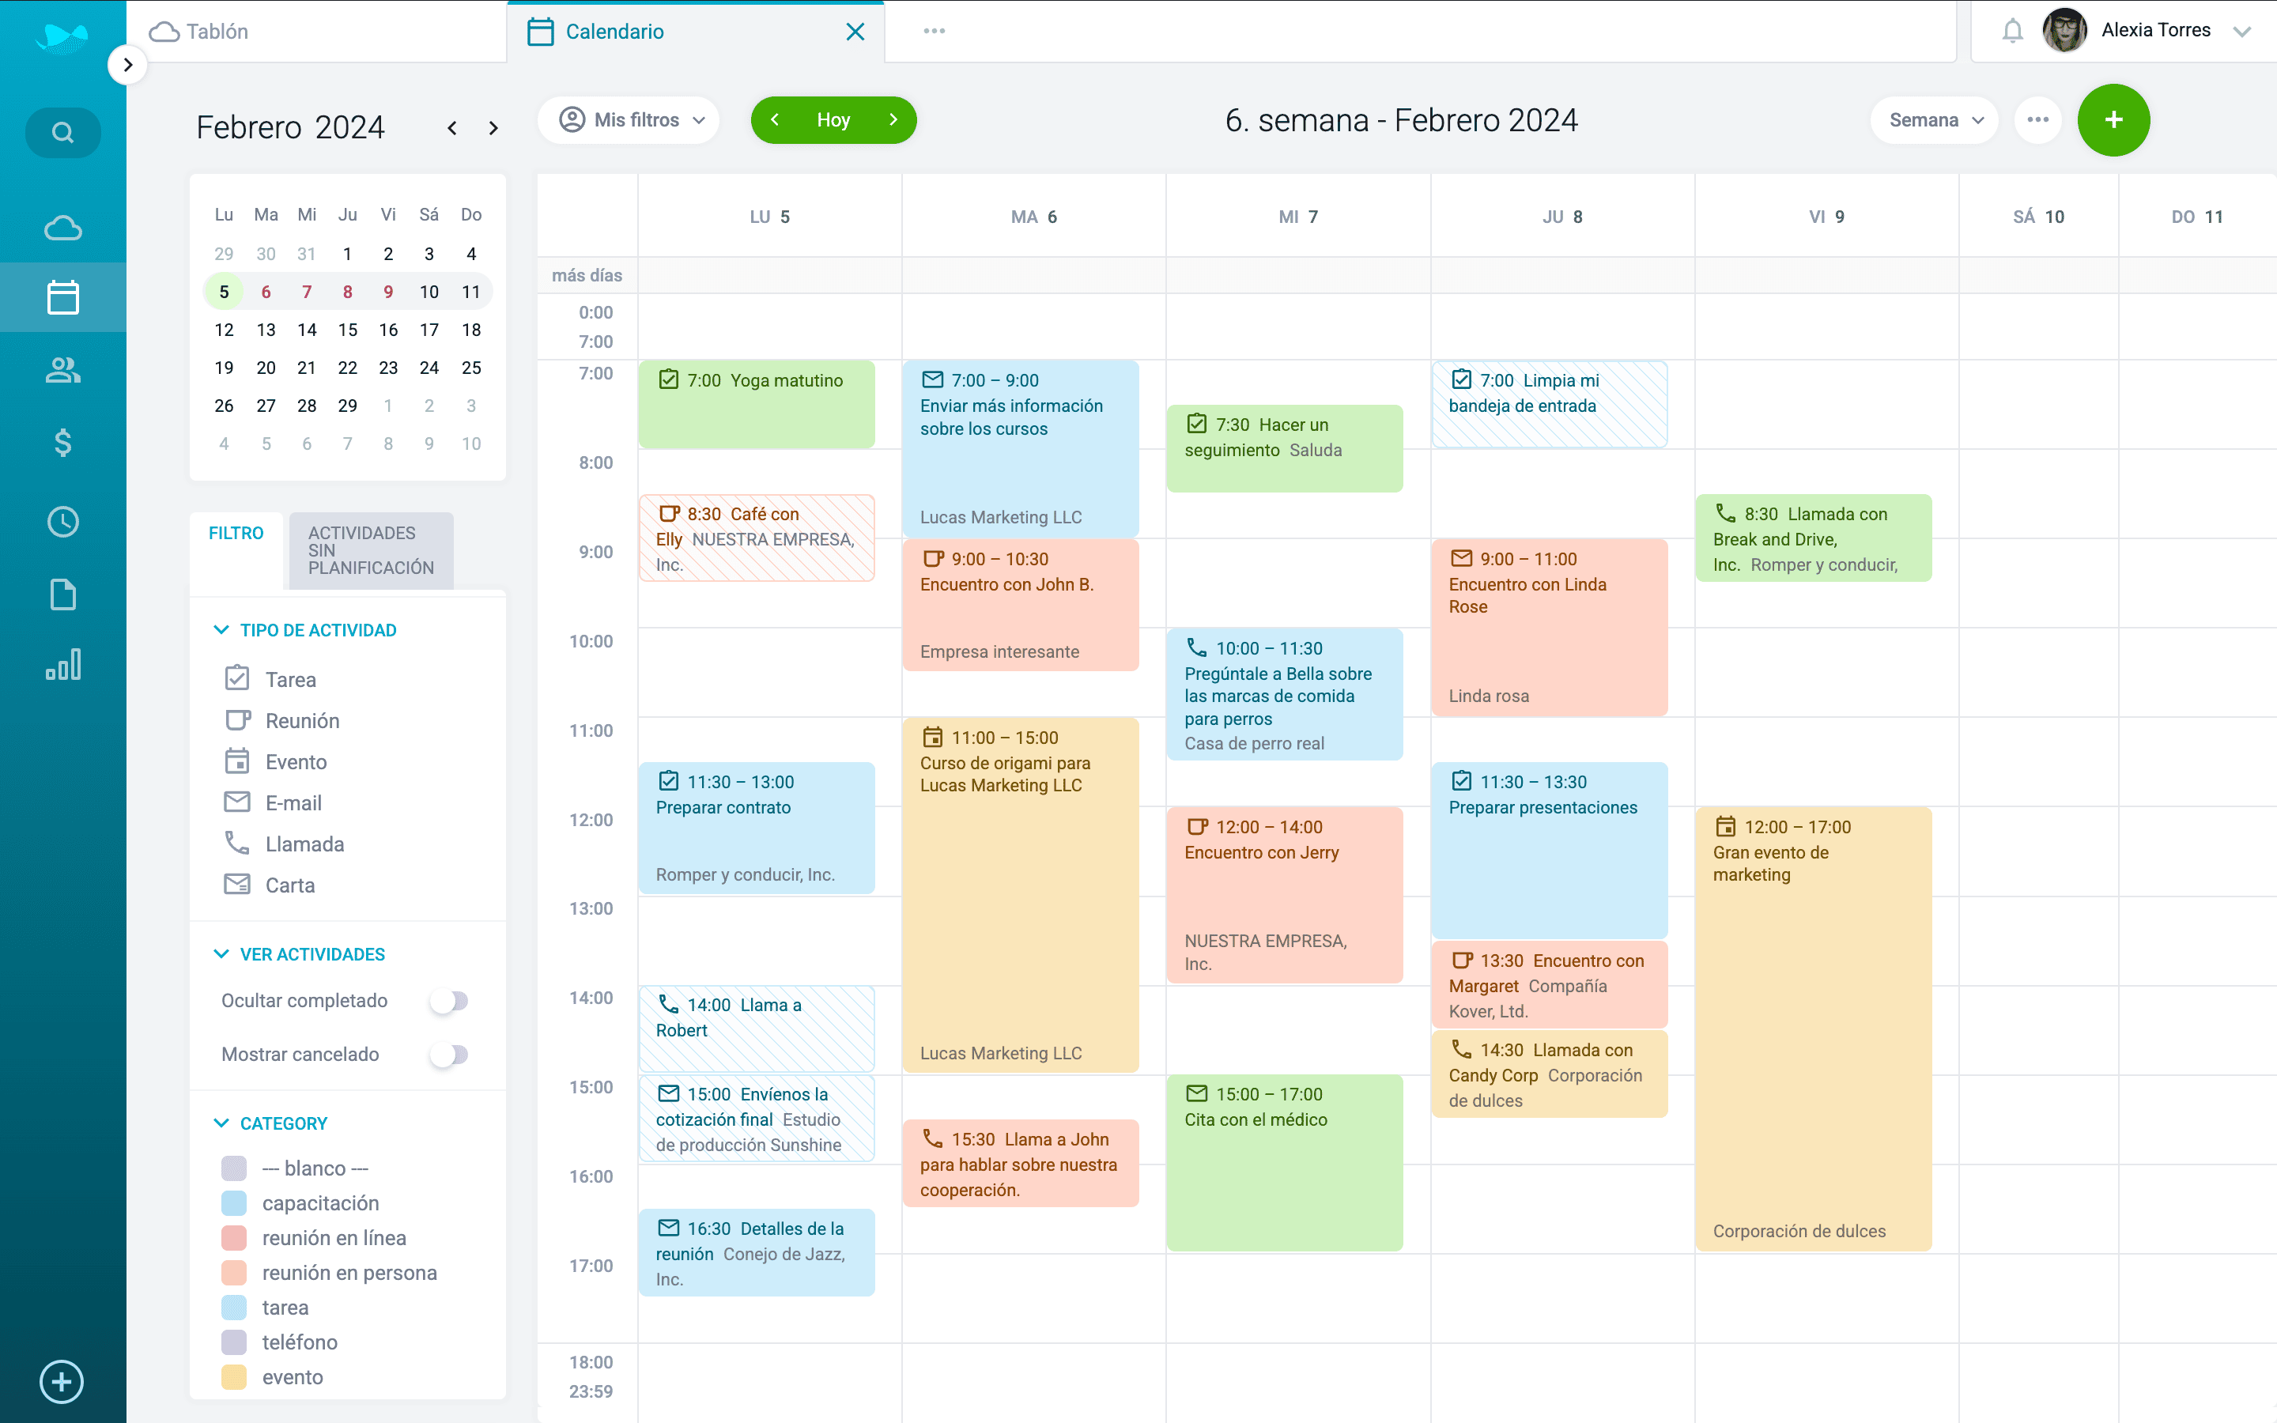
Task: Toggle Ocultar completado switch
Action: (449, 1000)
